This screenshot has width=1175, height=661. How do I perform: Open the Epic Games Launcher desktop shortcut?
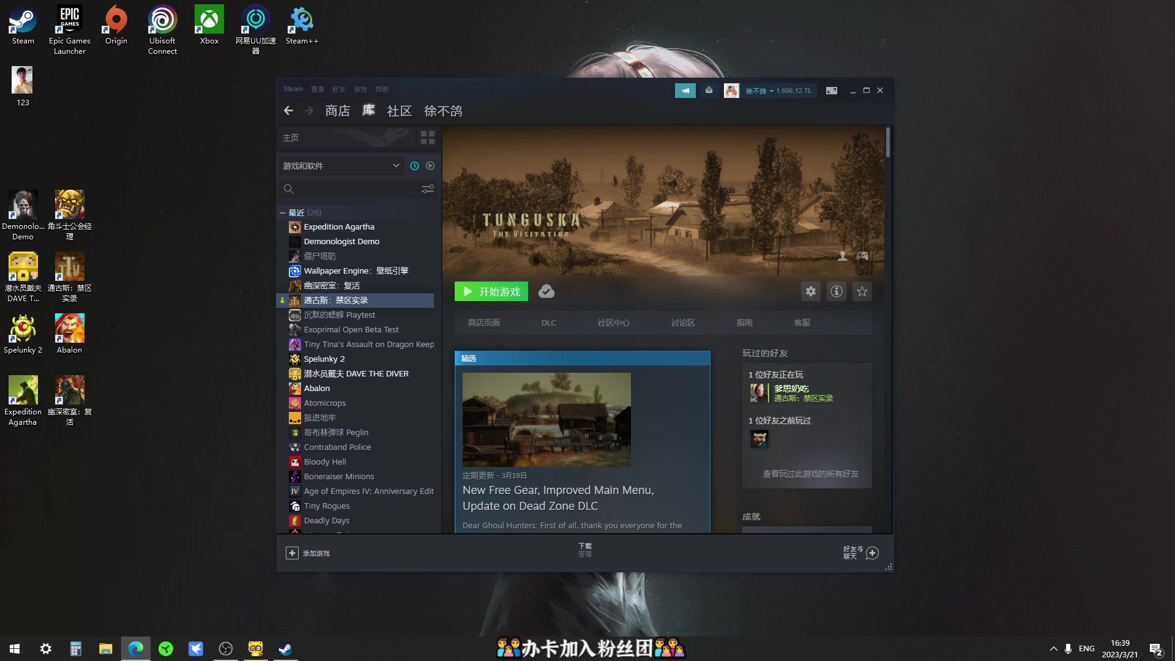pos(69,29)
